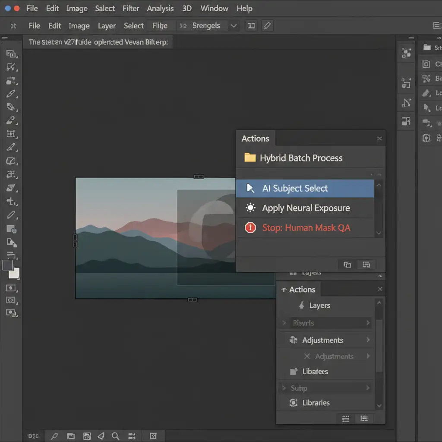Select the top tool in left toolbar
442x442 pixels.
pyautogui.click(x=11, y=54)
